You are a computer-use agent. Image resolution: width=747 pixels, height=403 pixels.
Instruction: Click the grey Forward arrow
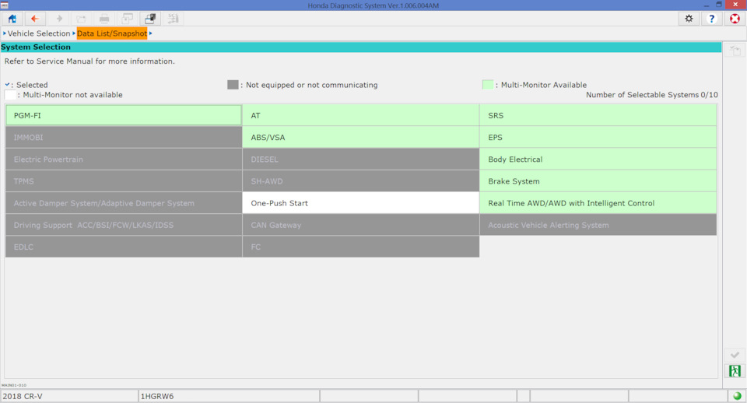58,19
